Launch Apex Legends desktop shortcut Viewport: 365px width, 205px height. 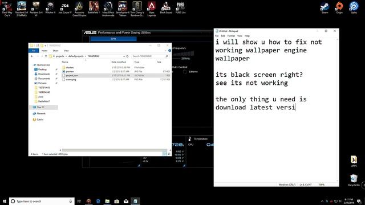coord(152,9)
